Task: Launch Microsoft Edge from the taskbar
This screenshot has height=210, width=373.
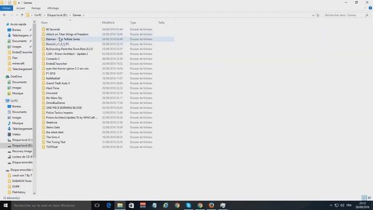Action: 108,205
